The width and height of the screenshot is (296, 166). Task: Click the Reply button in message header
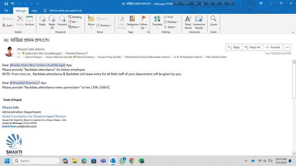(234, 47)
